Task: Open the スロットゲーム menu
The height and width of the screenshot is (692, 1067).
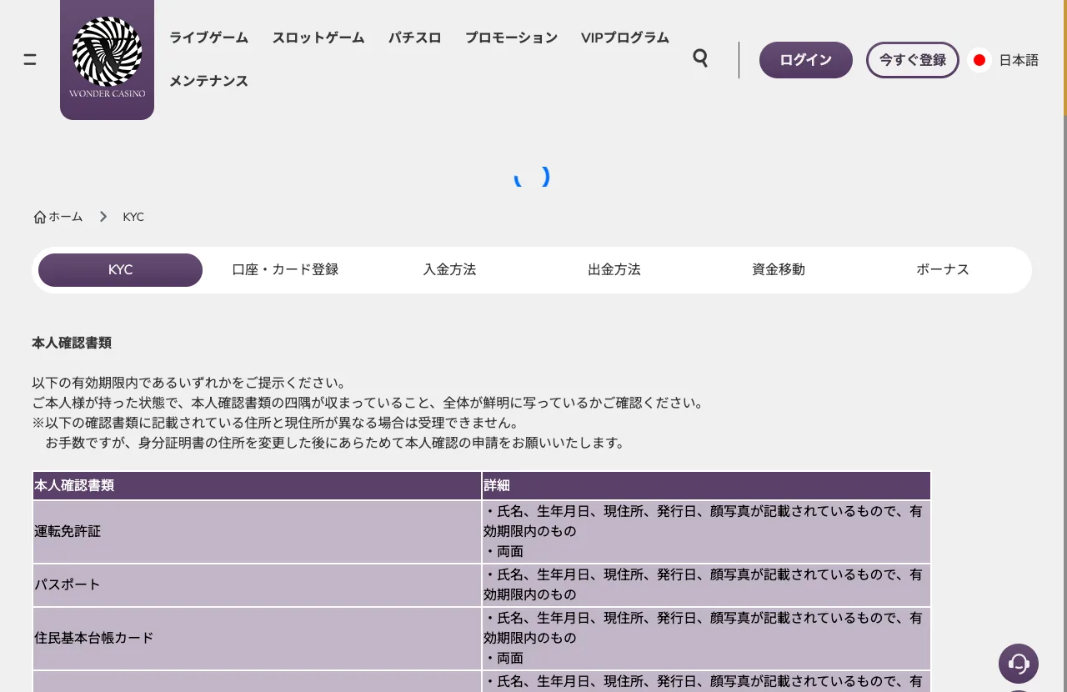Action: (x=318, y=38)
